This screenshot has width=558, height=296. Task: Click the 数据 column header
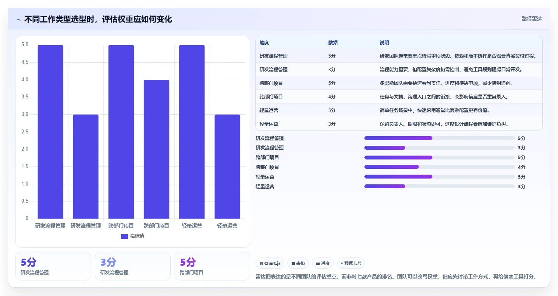(x=333, y=43)
